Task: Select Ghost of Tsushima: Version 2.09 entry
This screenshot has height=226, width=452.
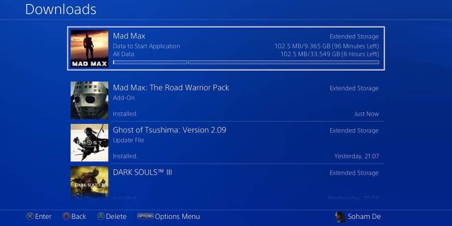Action: (227, 142)
